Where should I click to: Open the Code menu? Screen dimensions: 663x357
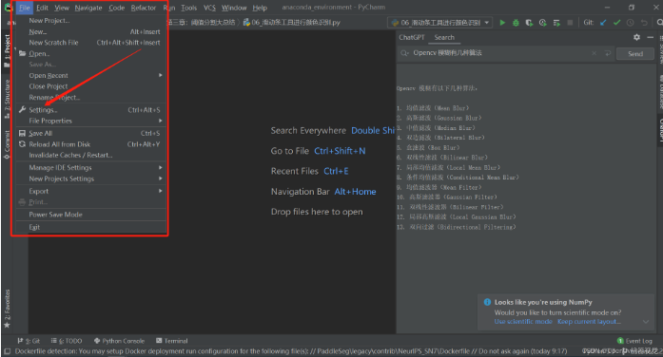[x=116, y=8]
